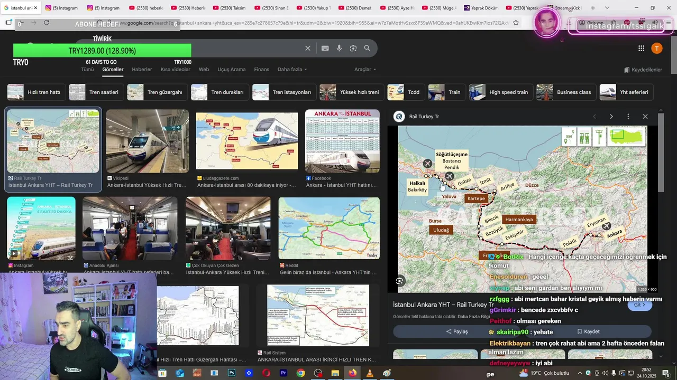The width and height of the screenshot is (677, 380).
Task: Open volume control in the system tray
Action: click(x=605, y=373)
